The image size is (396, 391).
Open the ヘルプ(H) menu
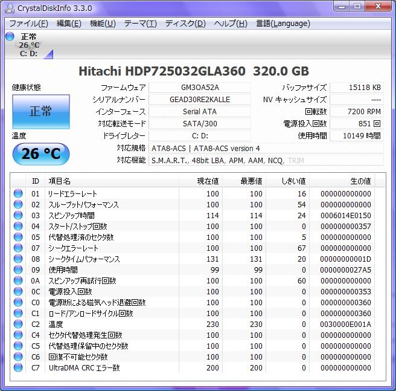(x=231, y=24)
